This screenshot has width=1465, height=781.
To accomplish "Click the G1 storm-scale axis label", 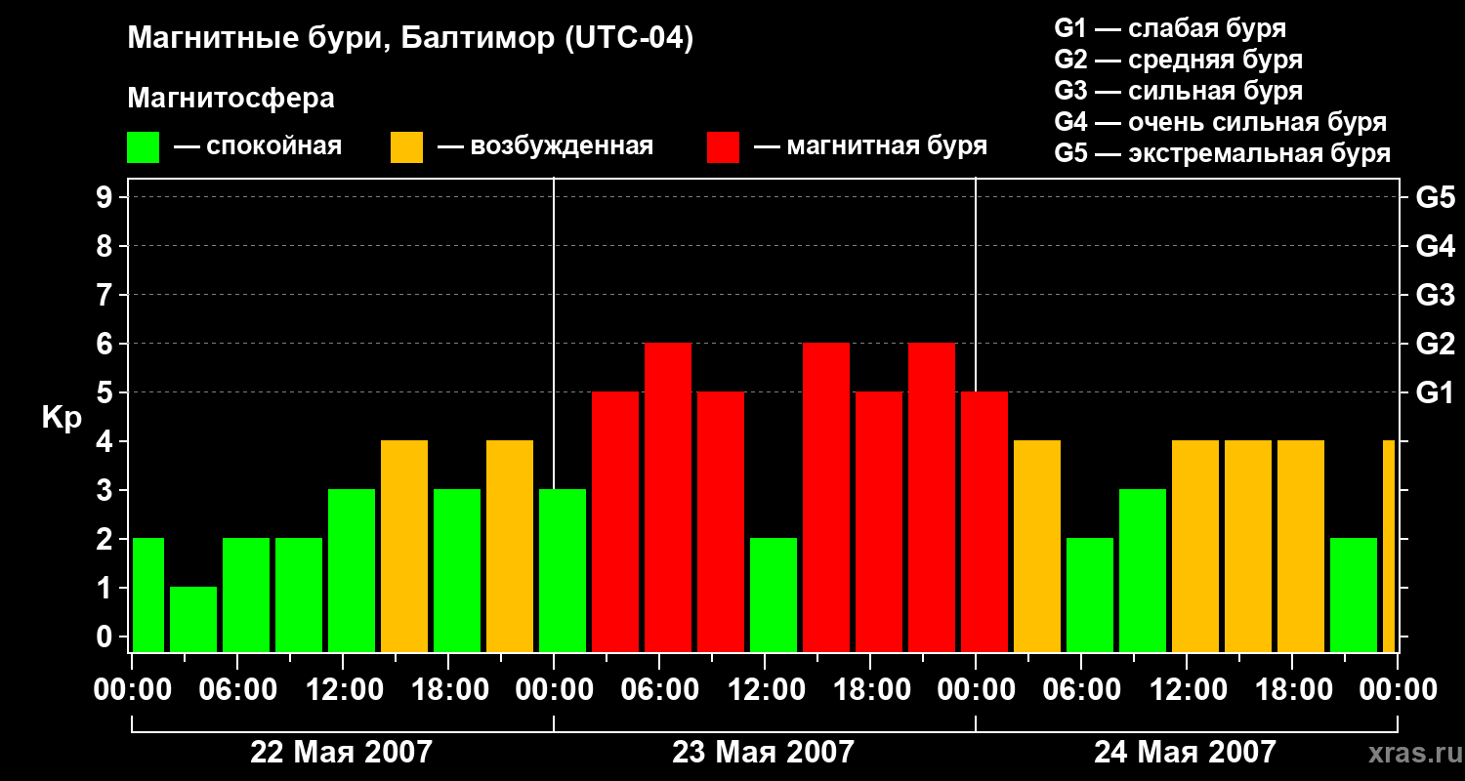I will pos(1435,393).
